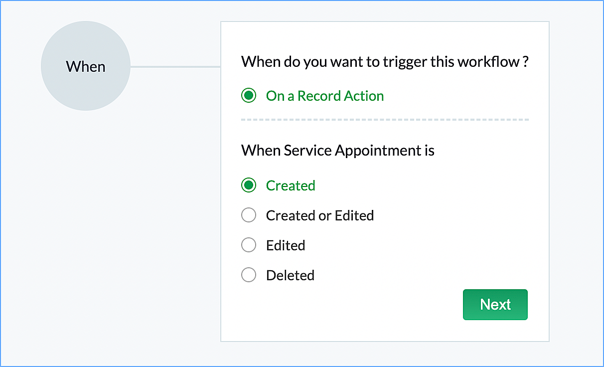Choose the Deleted radio button

(249, 275)
